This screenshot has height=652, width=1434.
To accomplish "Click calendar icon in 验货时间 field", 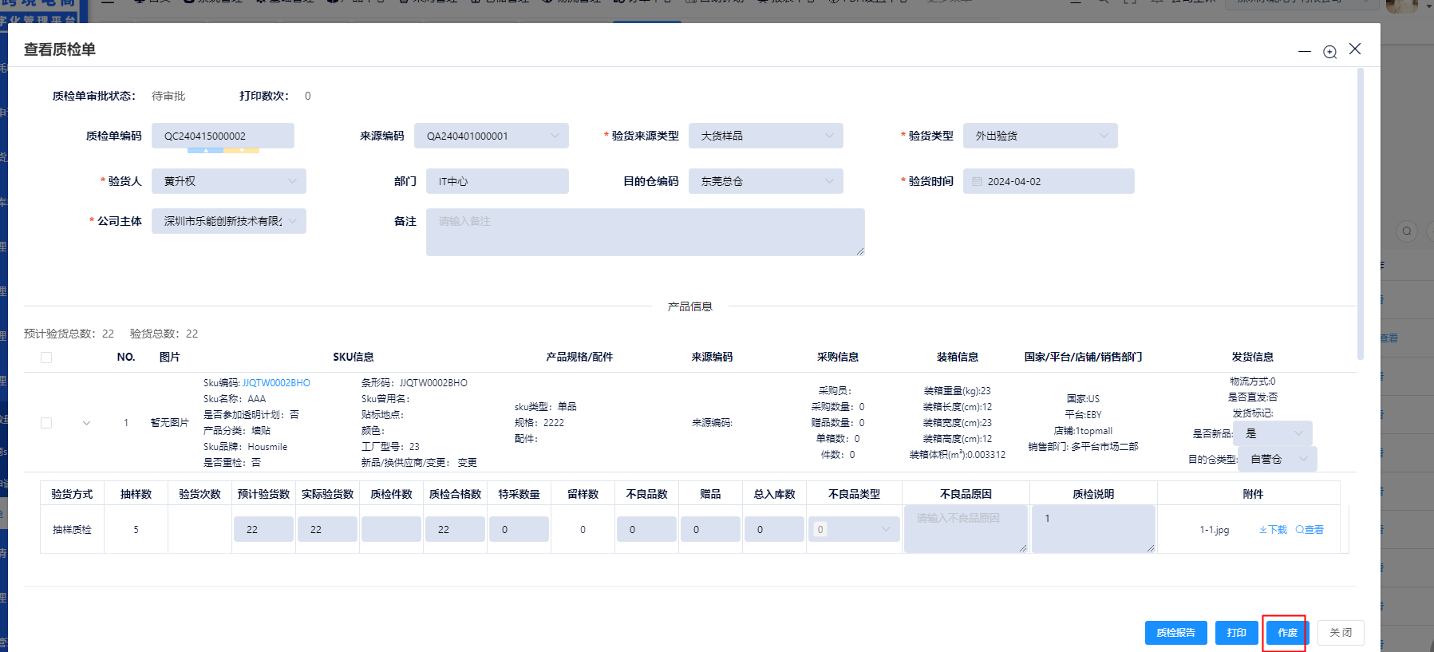I will pyautogui.click(x=977, y=182).
